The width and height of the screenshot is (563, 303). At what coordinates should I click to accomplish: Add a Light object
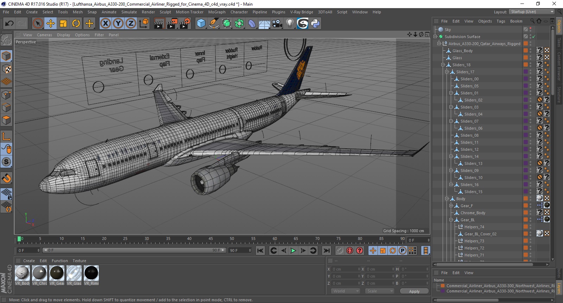(290, 24)
